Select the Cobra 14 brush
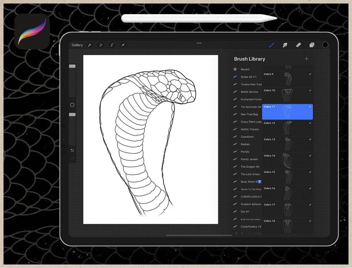 288,160
